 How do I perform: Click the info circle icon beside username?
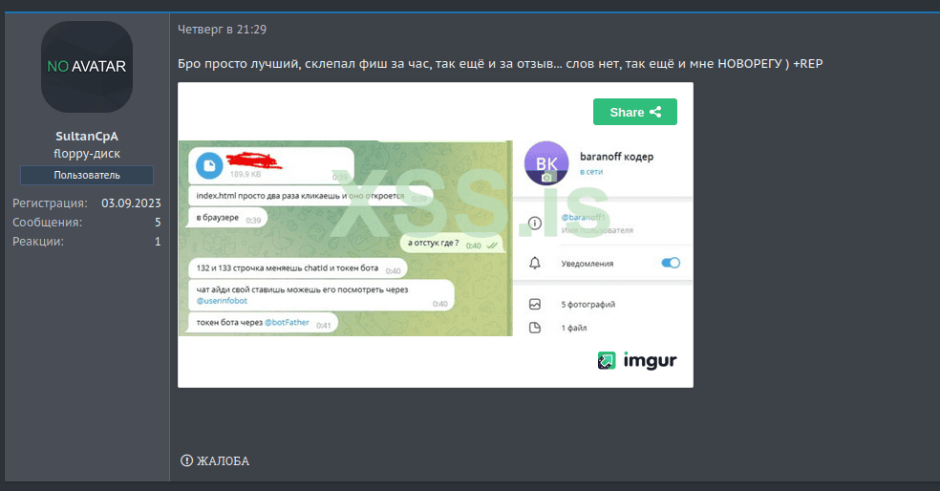click(535, 224)
